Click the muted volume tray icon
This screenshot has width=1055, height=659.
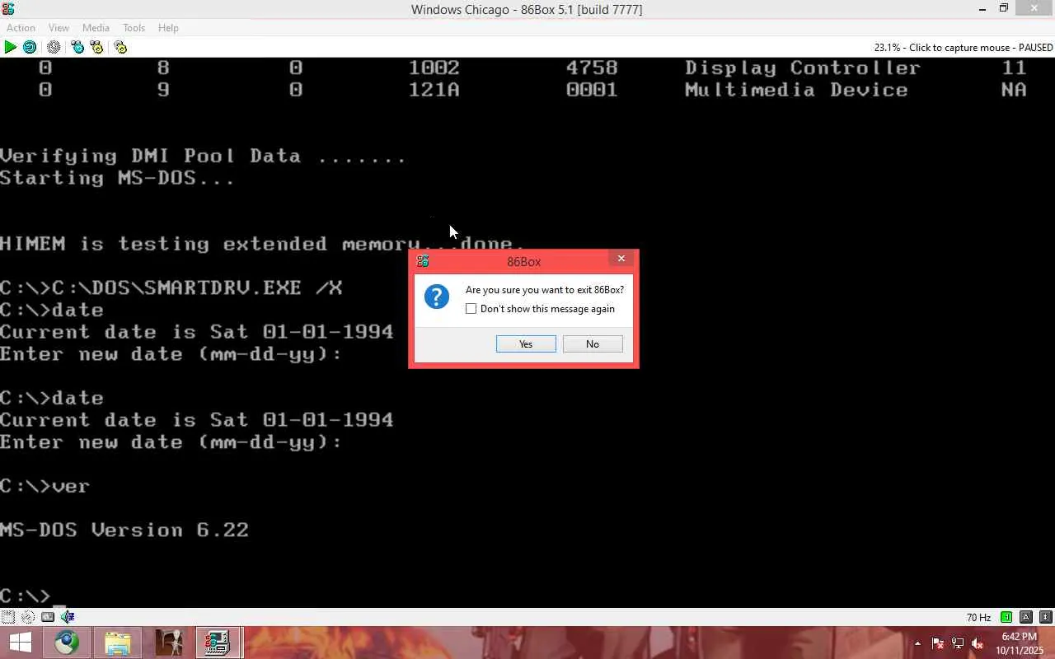(977, 643)
